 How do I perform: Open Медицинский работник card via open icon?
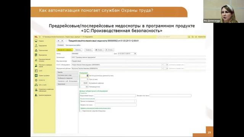(167, 68)
